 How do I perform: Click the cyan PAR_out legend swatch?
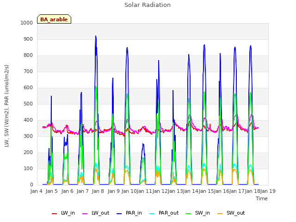(x=152, y=214)
